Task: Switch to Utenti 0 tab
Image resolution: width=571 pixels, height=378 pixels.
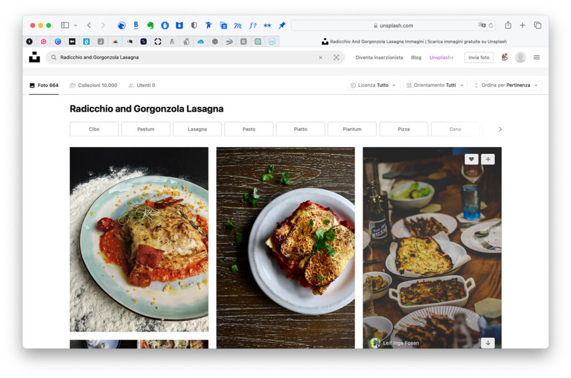Action: 142,85
